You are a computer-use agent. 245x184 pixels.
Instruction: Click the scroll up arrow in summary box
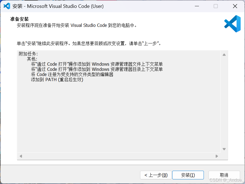[x=224, y=55]
